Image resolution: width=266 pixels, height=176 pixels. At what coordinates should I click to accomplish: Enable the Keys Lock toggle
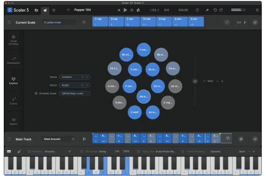click(x=138, y=152)
